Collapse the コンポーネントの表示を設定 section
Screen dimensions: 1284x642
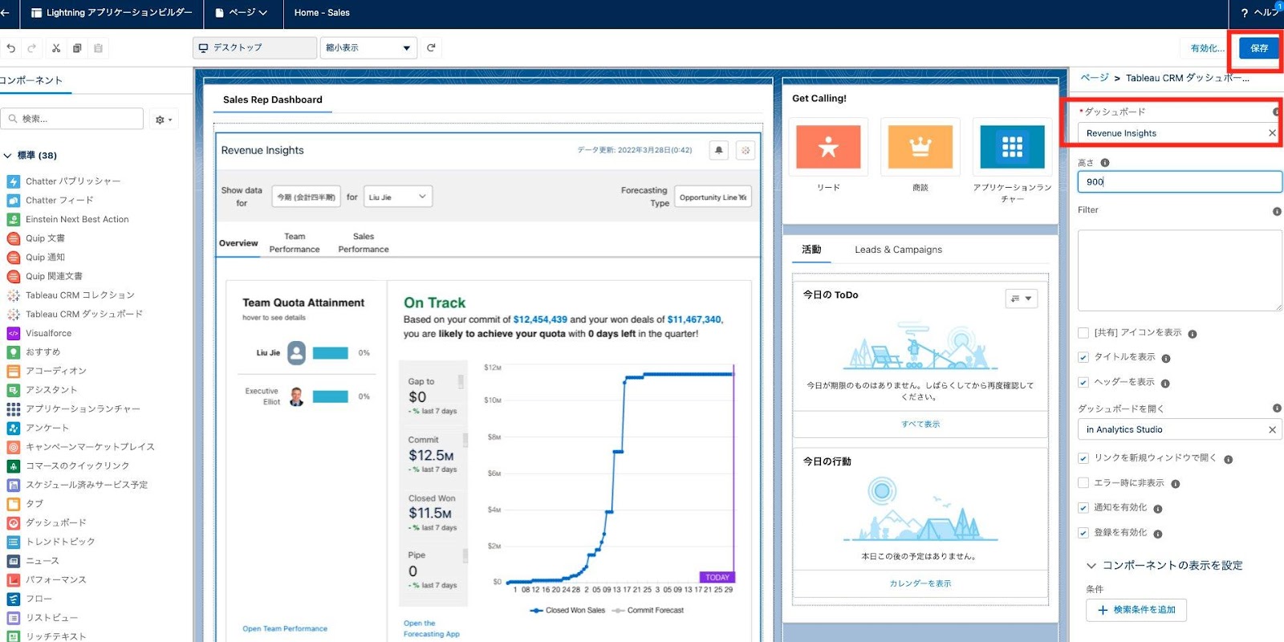click(x=1091, y=566)
